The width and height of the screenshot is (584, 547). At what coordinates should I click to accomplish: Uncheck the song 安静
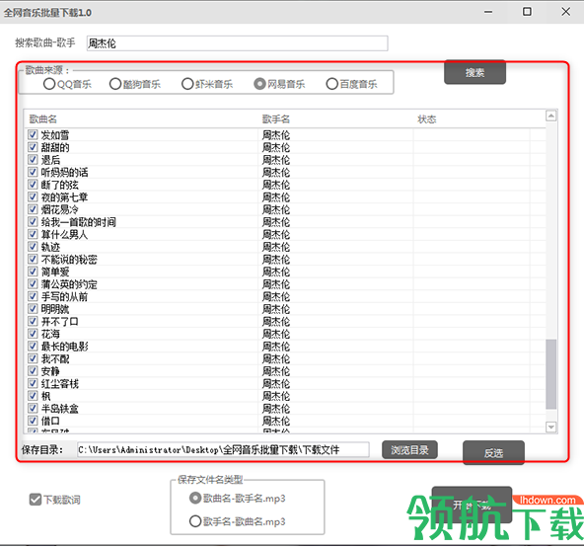33,370
